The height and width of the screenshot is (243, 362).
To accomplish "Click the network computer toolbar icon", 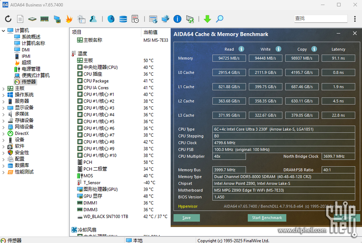I will pyautogui.click(x=57, y=19).
